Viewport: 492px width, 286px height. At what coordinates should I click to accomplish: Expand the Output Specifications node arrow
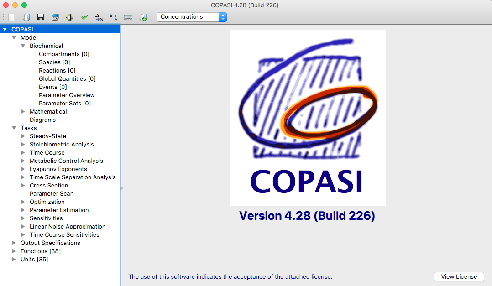14,243
